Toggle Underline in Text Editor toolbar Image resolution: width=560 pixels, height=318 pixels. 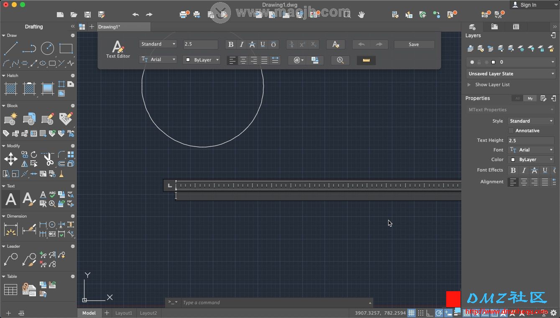point(263,44)
